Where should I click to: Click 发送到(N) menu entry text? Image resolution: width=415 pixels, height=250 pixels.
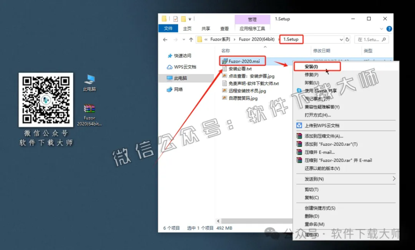pos(314,179)
